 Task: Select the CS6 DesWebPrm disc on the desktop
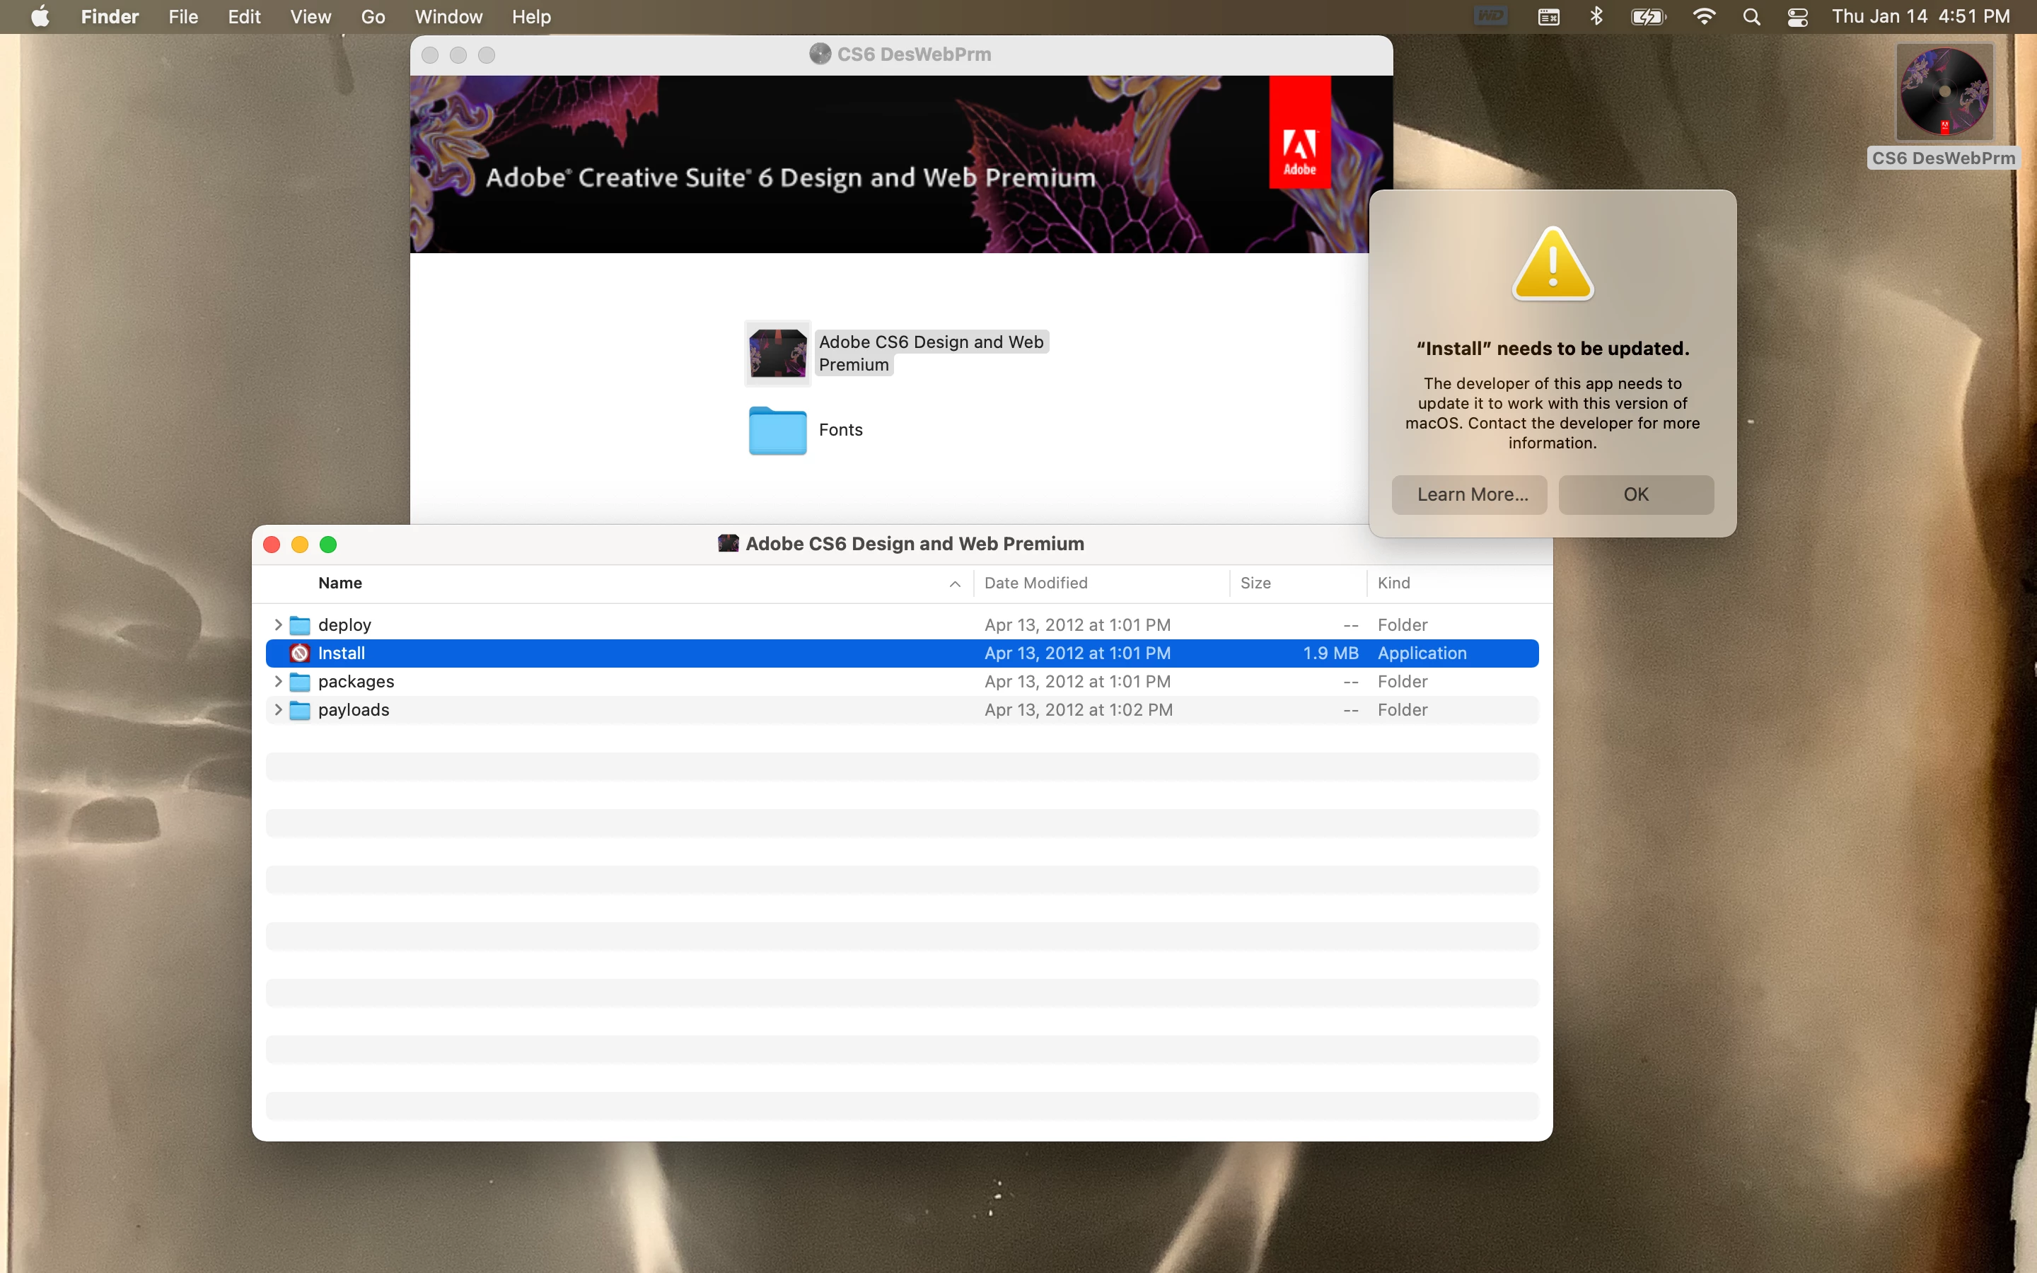coord(1944,93)
